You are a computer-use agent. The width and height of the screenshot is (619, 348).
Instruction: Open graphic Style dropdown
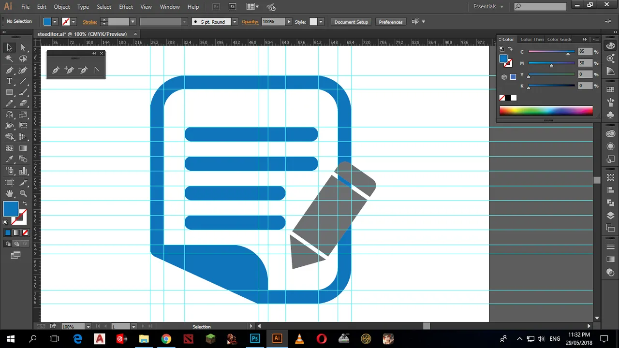(x=320, y=22)
